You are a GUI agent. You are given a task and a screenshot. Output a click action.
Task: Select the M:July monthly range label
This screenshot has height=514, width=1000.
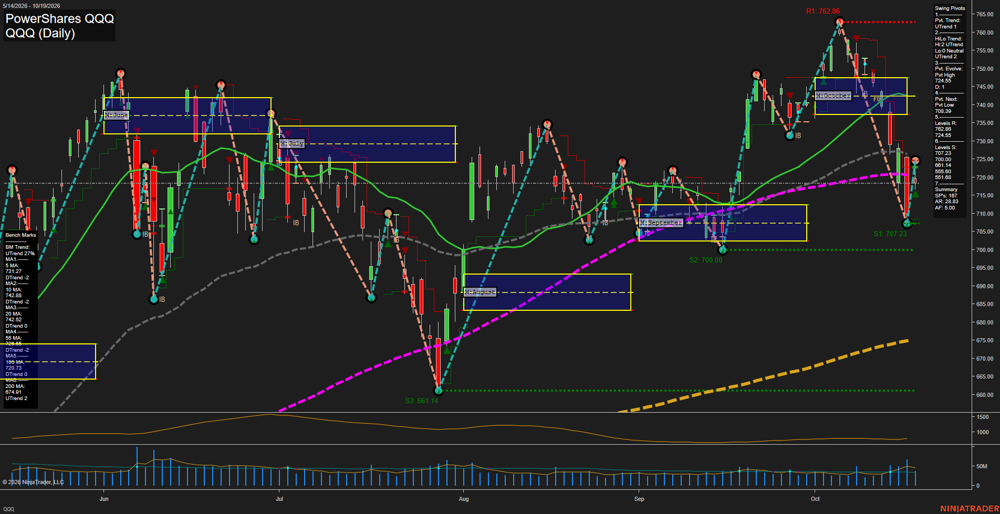coord(292,143)
